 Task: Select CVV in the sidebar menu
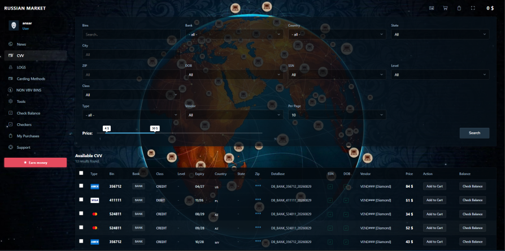36,56
